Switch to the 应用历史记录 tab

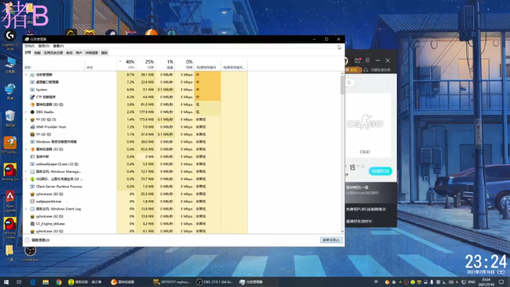pyautogui.click(x=53, y=53)
